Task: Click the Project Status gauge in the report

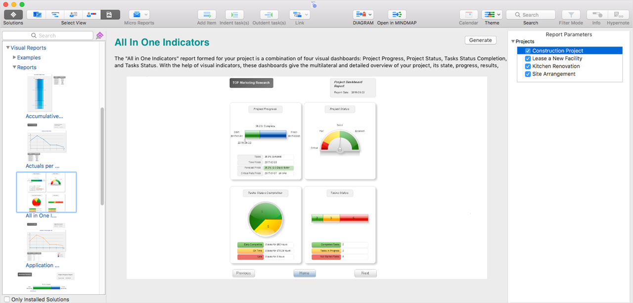Action: click(x=340, y=141)
